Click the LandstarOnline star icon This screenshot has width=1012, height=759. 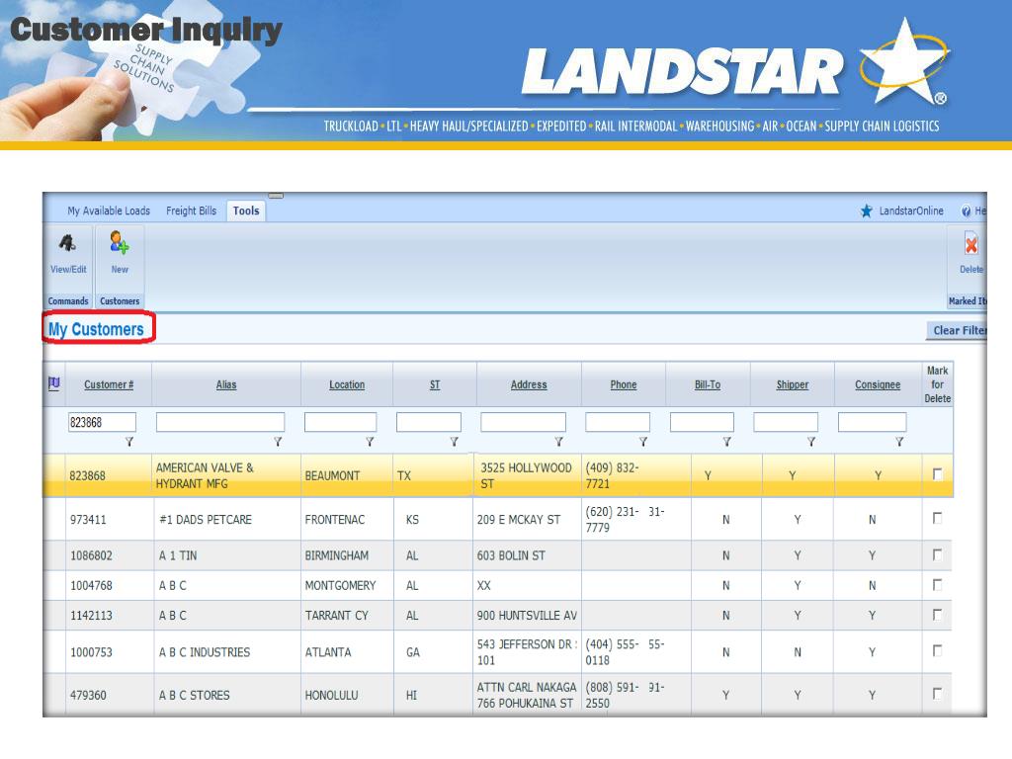[x=866, y=211]
